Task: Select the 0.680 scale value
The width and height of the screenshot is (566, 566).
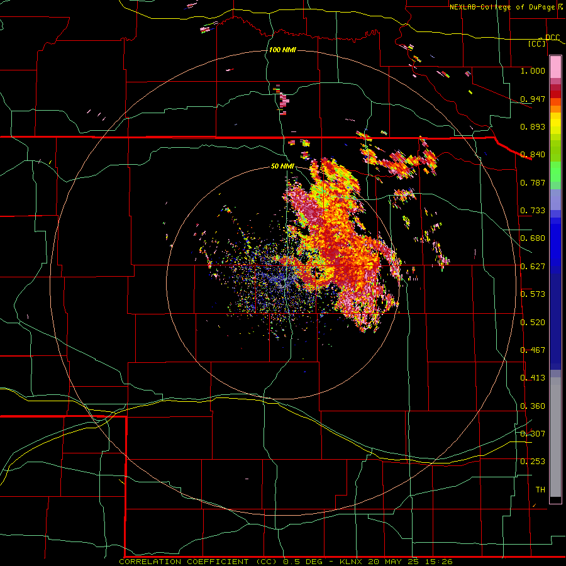Action: pyautogui.click(x=533, y=238)
